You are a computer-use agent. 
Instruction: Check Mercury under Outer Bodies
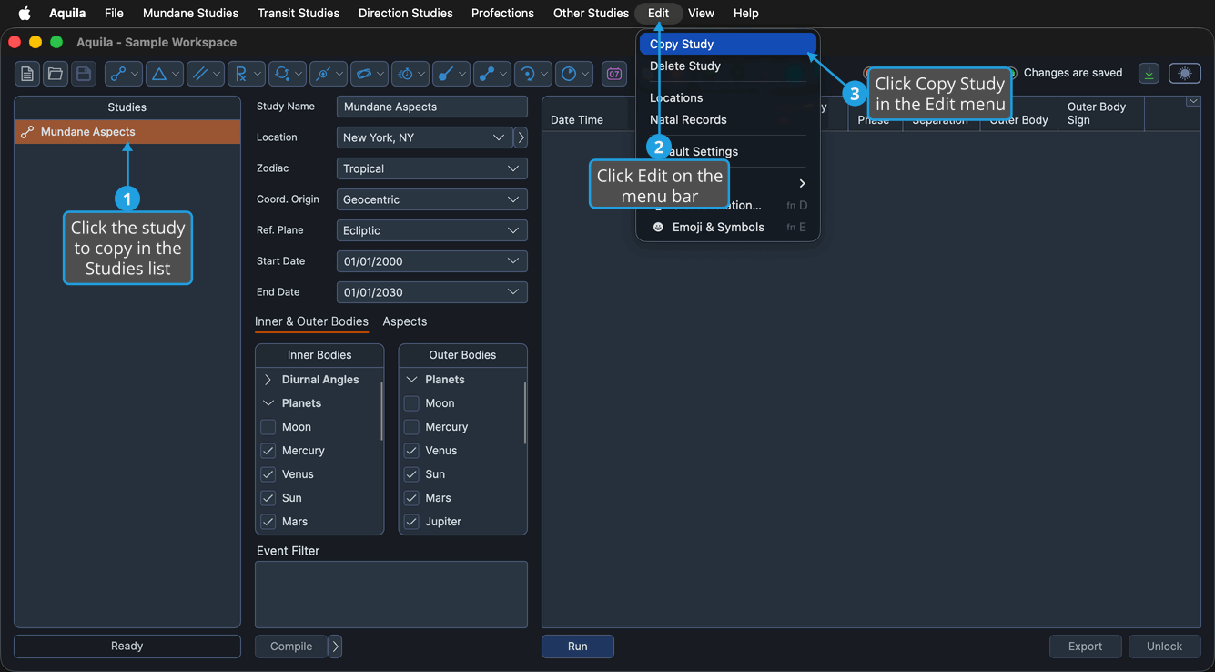pos(411,427)
